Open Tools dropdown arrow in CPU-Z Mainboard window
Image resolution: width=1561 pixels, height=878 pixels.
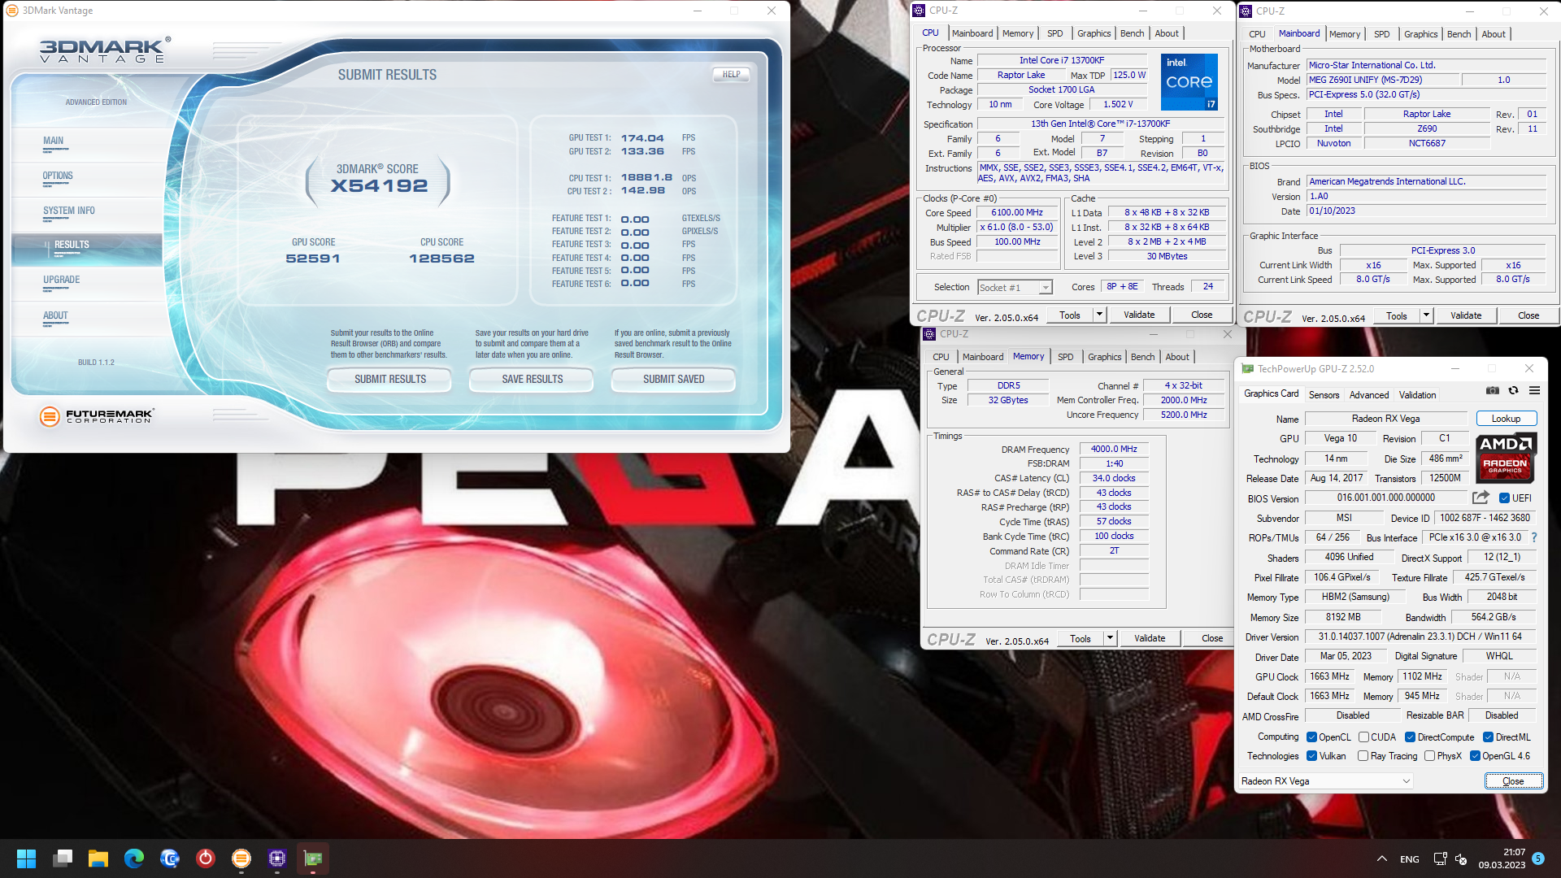pos(1426,315)
